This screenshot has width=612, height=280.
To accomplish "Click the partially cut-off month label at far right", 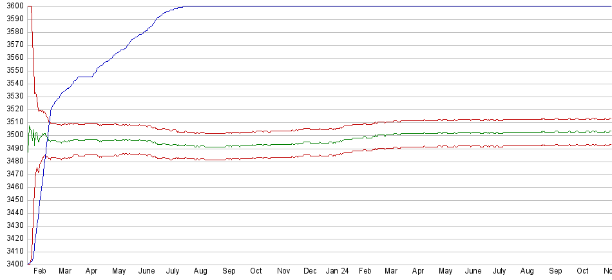I will pyautogui.click(x=607, y=272).
